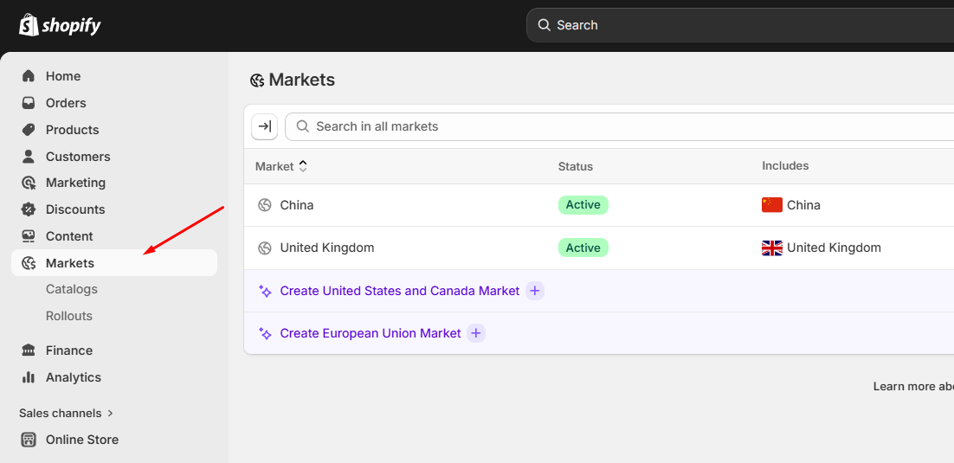Click the sparkle icon next to European Union Market
The height and width of the screenshot is (463, 954).
(x=265, y=333)
